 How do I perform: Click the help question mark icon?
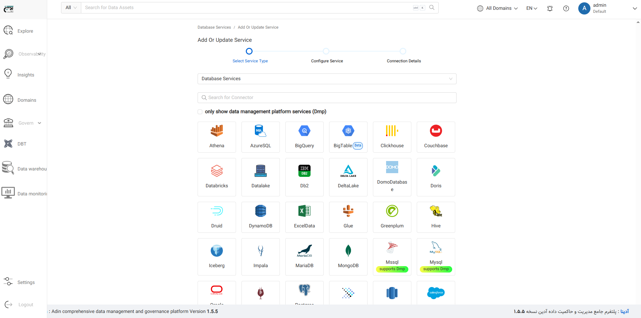click(566, 8)
